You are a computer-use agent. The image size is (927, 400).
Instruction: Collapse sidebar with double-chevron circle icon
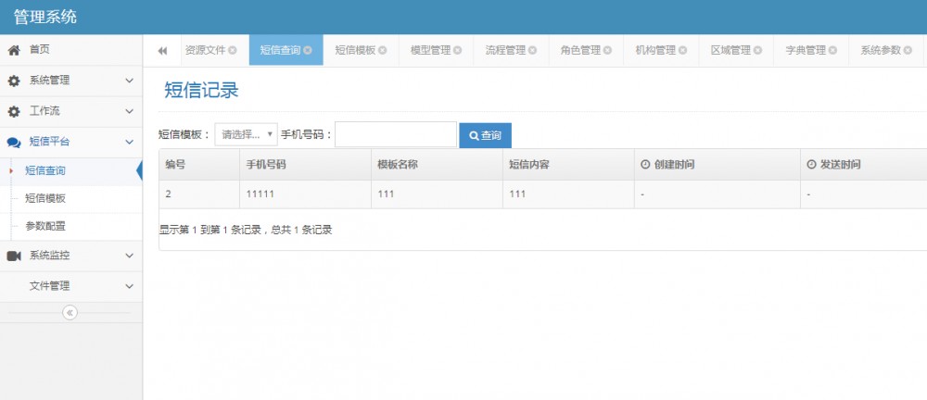coord(70,313)
